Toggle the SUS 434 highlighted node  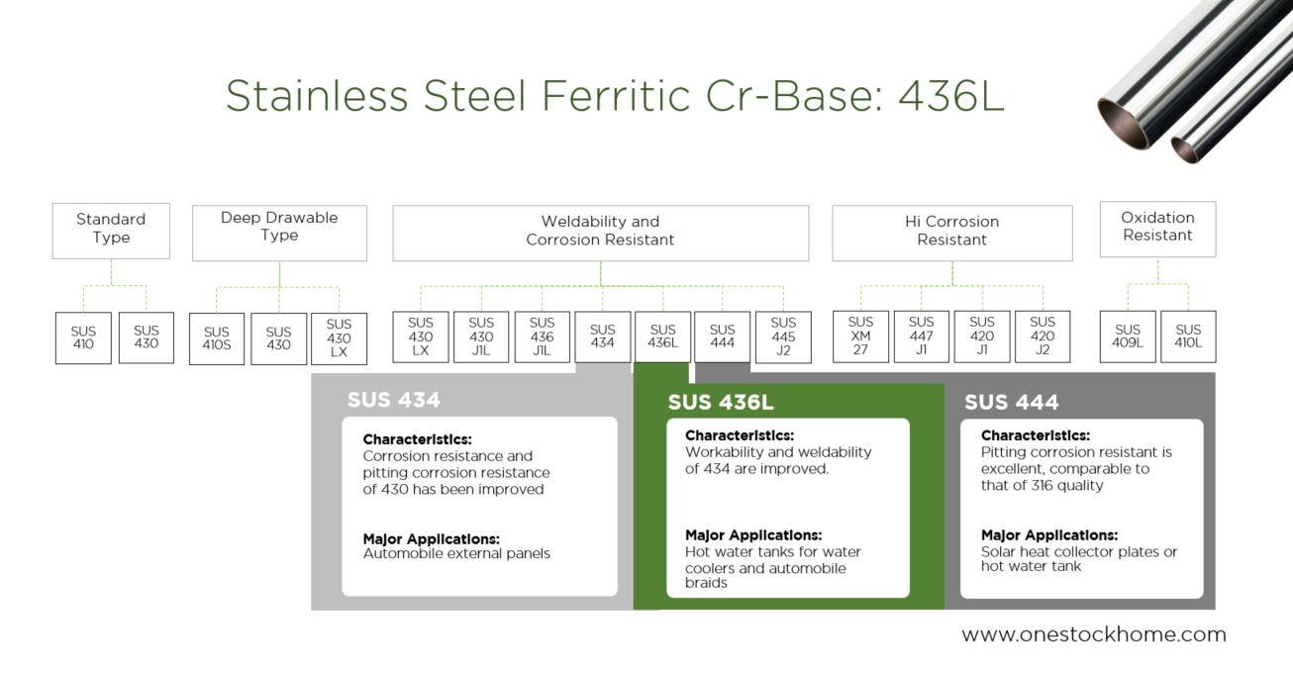click(x=602, y=336)
